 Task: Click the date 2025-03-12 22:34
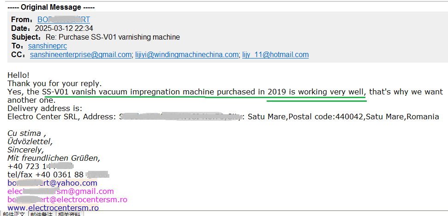64,29
